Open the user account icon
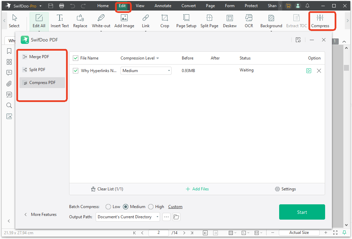This screenshot has width=352, height=239. (298, 6)
